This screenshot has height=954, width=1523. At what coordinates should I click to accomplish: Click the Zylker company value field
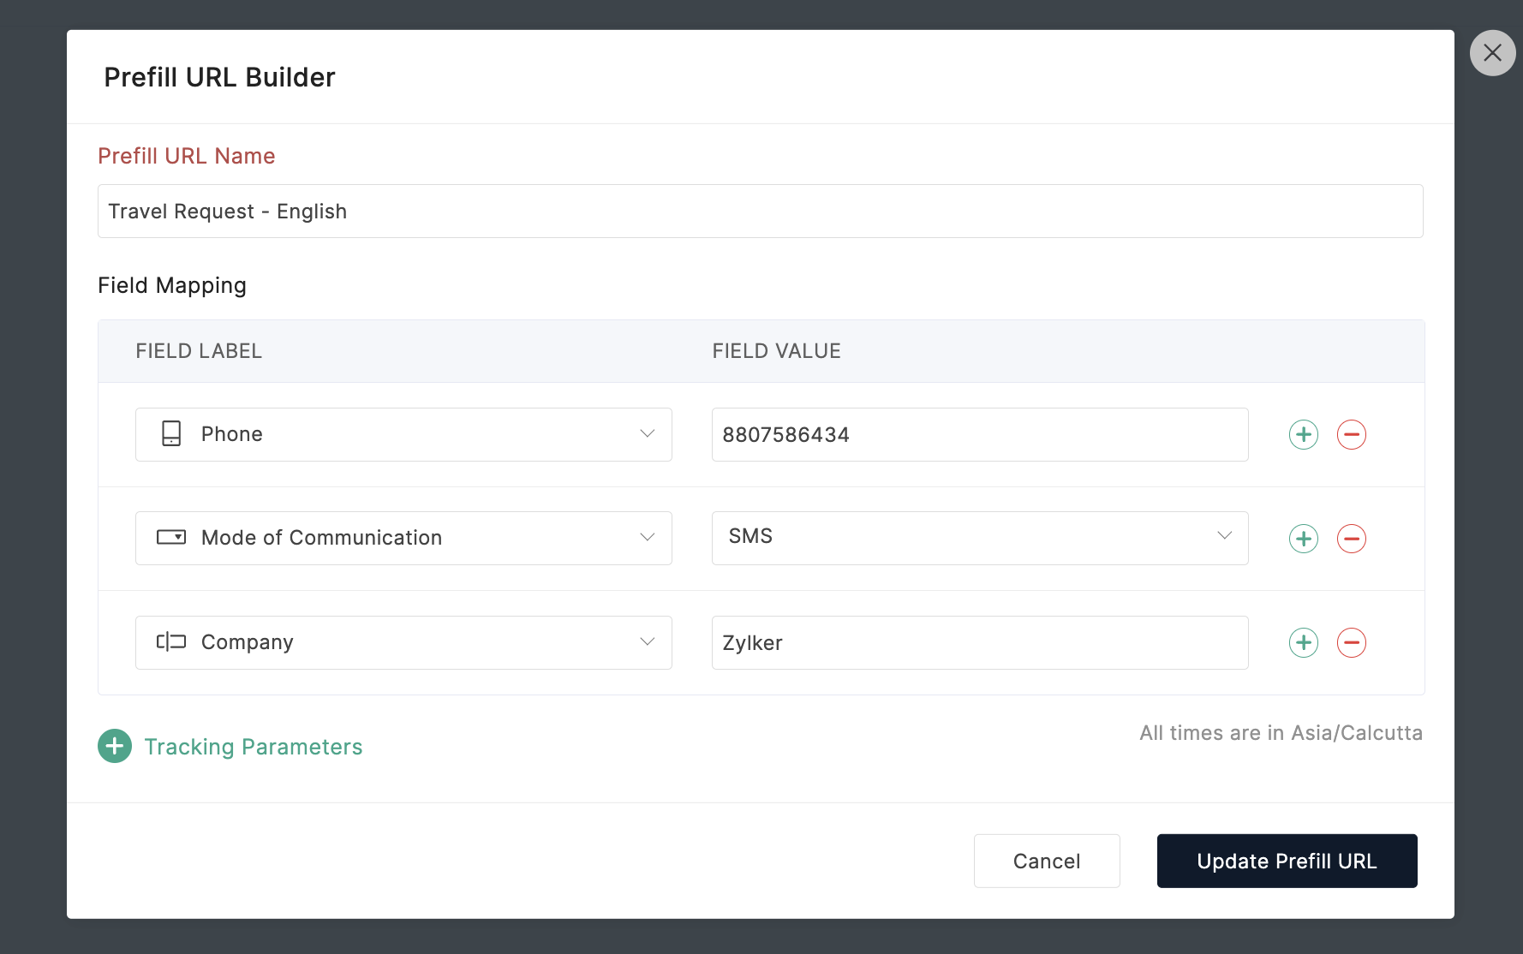[979, 643]
